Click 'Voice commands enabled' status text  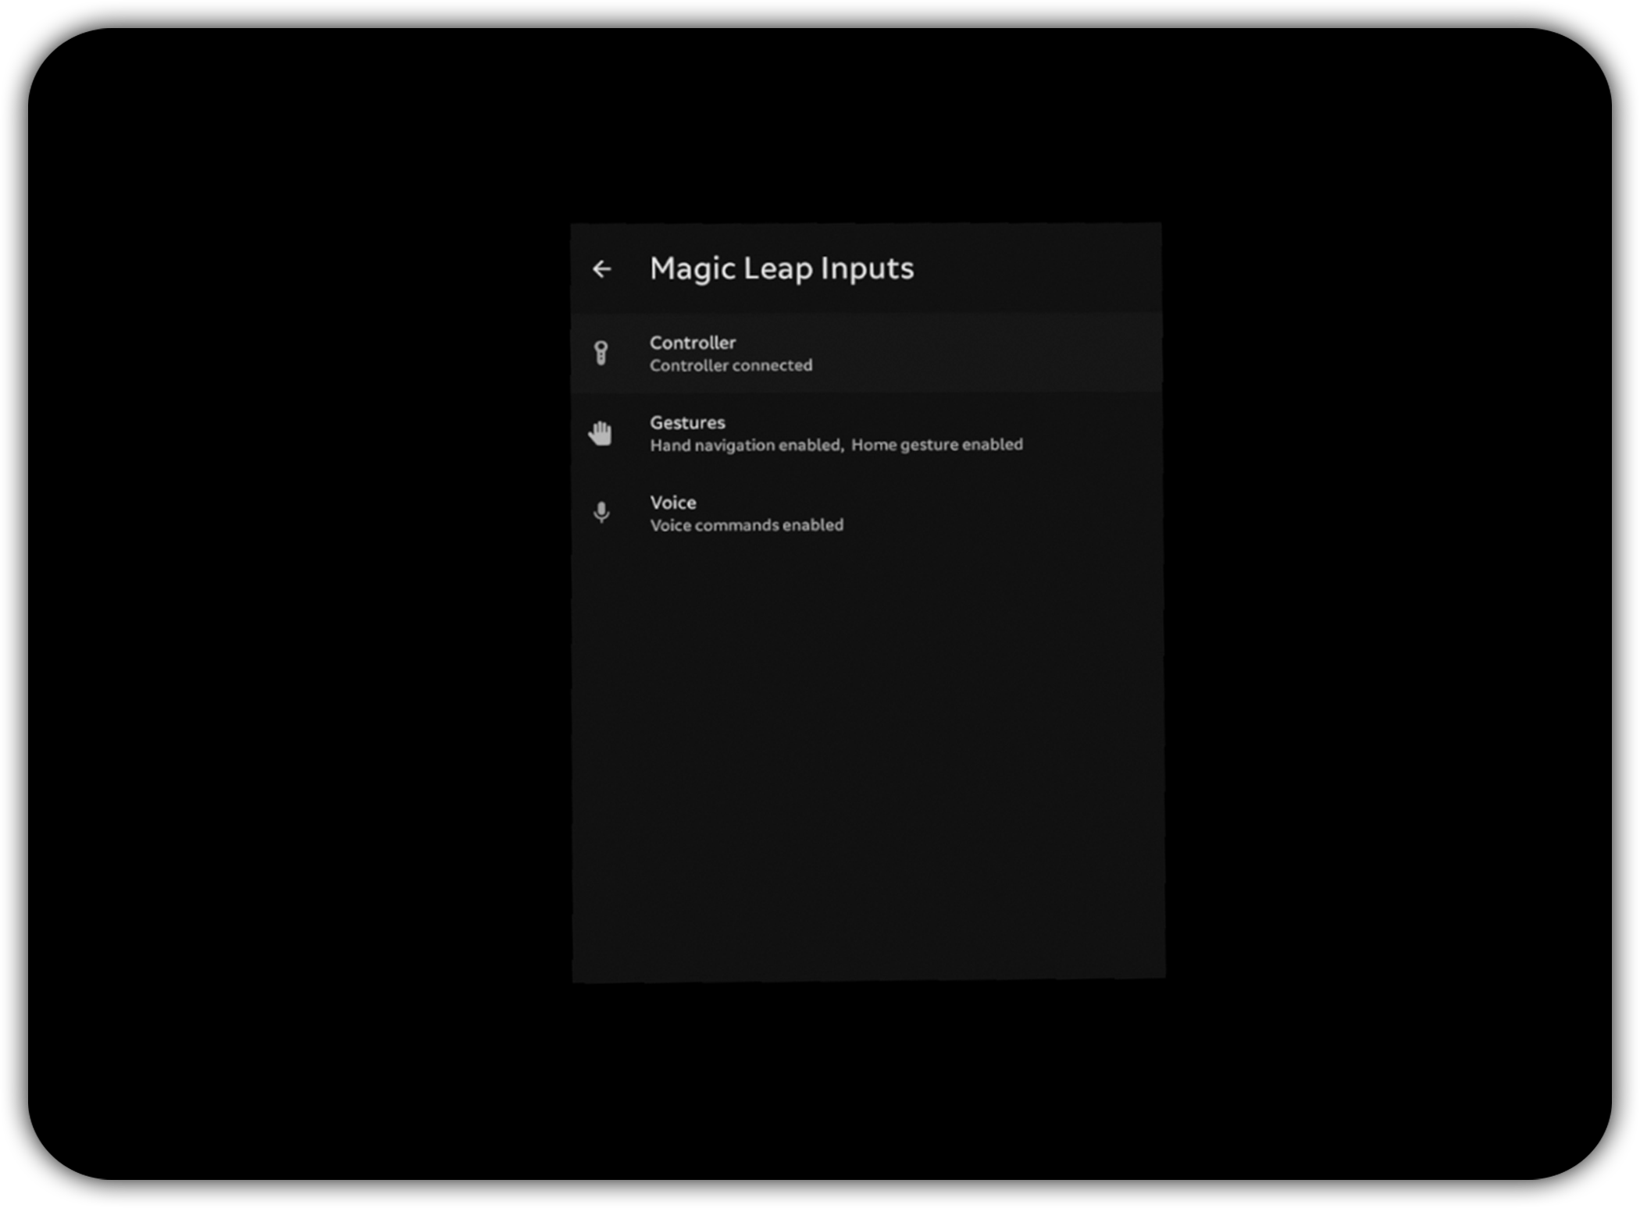746,525
